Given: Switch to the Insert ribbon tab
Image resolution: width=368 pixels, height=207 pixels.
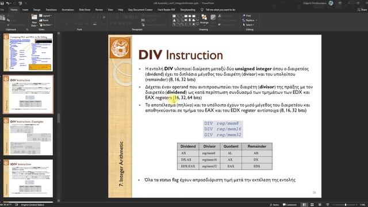Looking at the screenshot, I should click(x=25, y=10).
